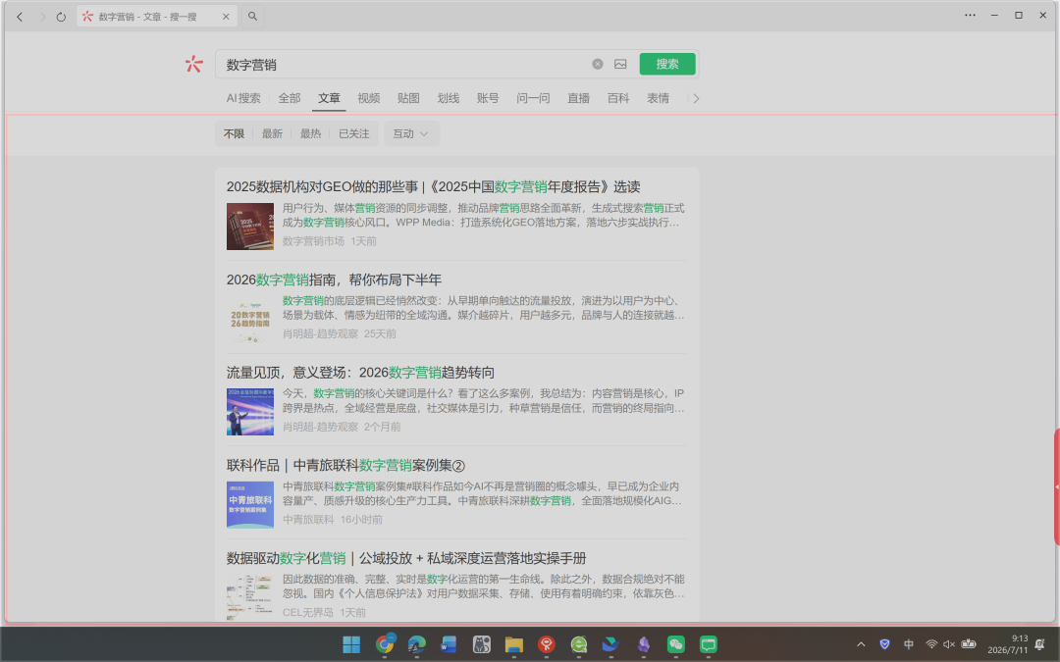
Task: Click author 肖明超-趋势观察 with 25天前
Action: coord(320,333)
